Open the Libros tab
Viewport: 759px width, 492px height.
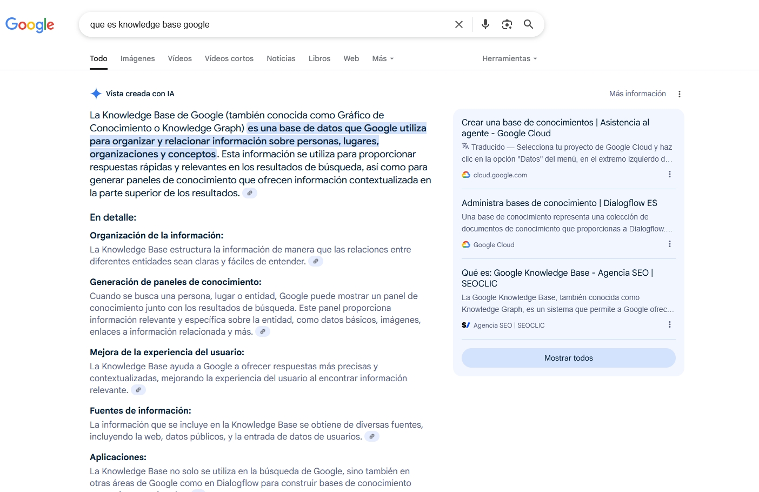[x=319, y=58]
